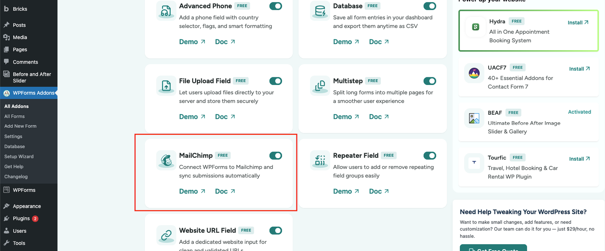Viewport: 605px width, 251px height.
Task: Click the Repeater Field addon icon
Action: 320,160
